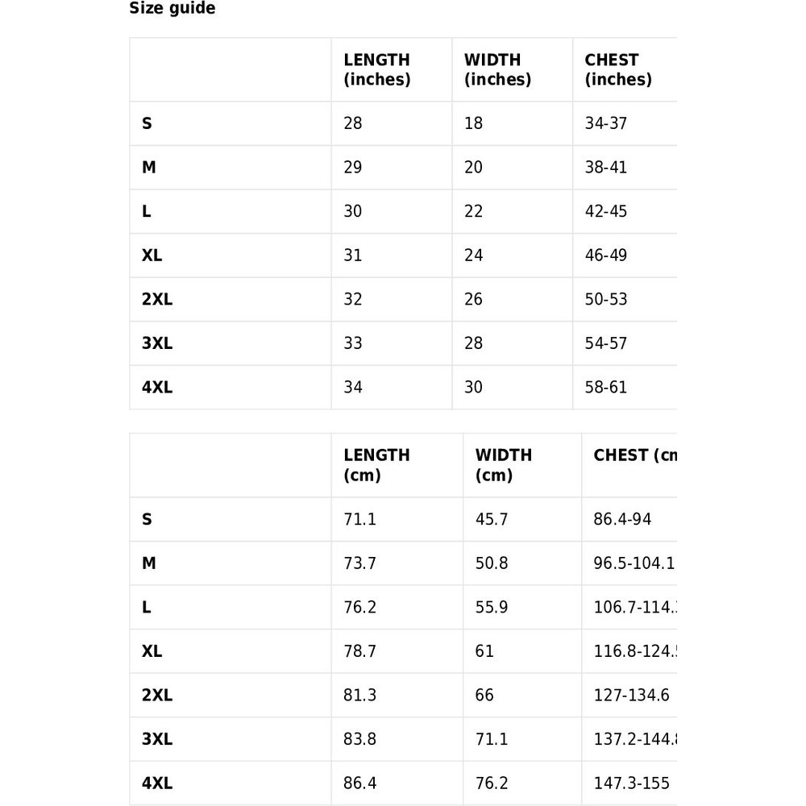Select width value 22 in L row
Image resolution: width=806 pixels, height=806 pixels.
tap(473, 211)
